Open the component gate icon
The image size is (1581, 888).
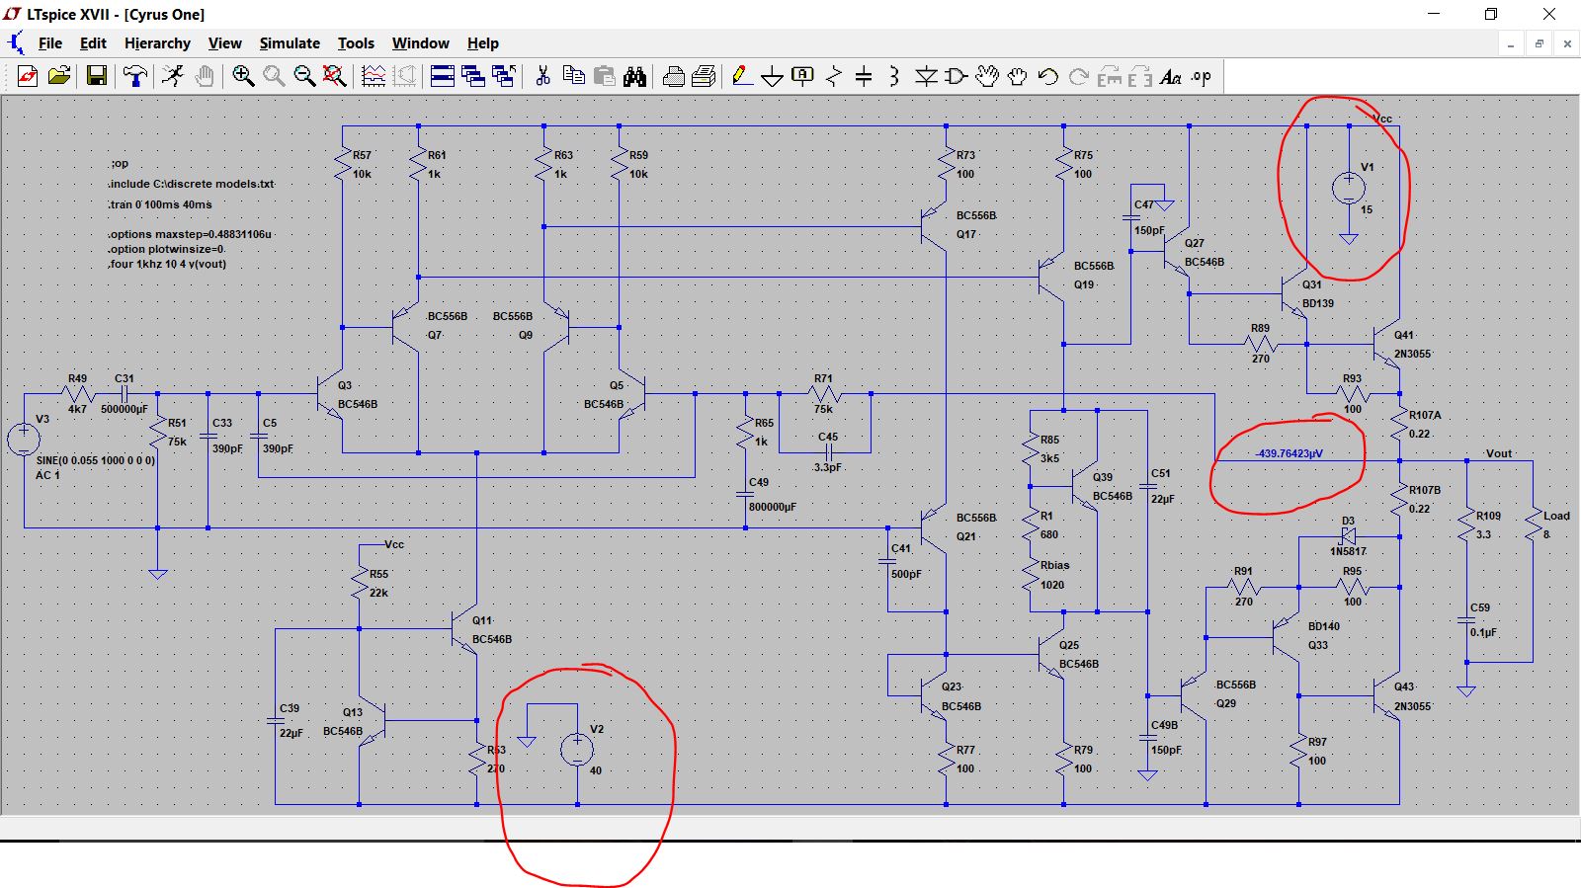[x=956, y=76]
